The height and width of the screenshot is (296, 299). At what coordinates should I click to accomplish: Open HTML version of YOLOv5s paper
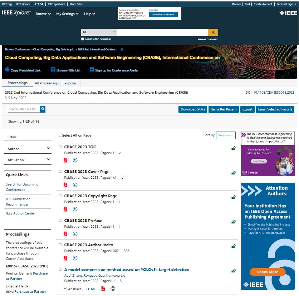(x=91, y=289)
